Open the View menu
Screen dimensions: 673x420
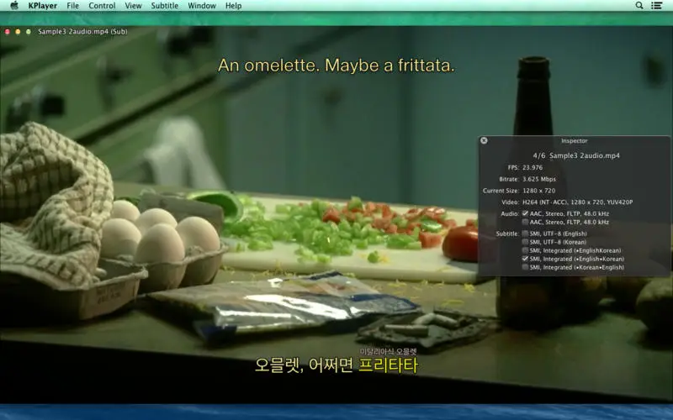pos(133,6)
